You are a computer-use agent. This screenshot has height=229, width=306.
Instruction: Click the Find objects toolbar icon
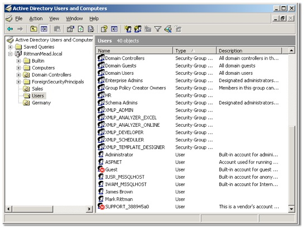tap(168, 29)
